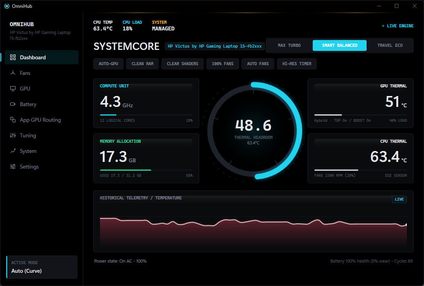Click the 51 °C GPU thermal reading
Screen dimensions: 424x286
click(x=396, y=102)
